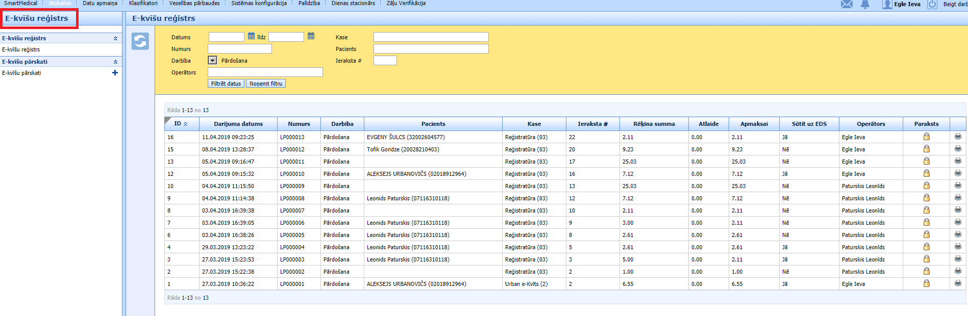Open the calendar picker after the līdz field
This screenshot has width=968, height=316.
point(311,36)
